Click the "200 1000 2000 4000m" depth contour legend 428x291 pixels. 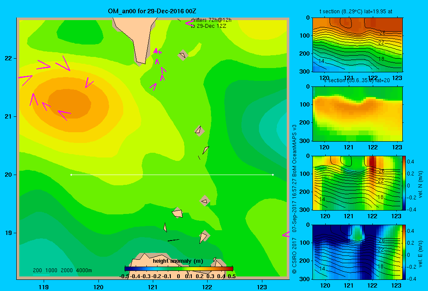pyautogui.click(x=62, y=270)
